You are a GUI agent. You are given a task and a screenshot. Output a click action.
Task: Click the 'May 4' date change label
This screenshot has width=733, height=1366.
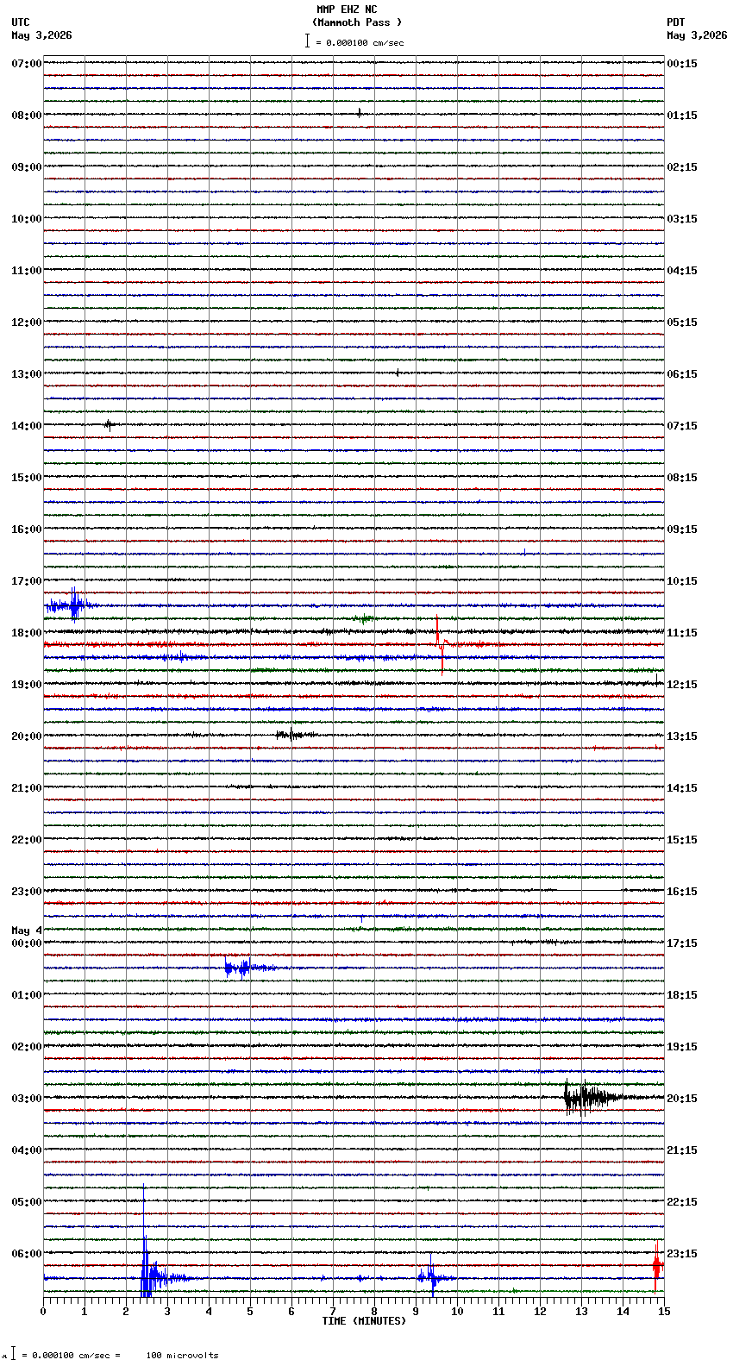click(27, 931)
